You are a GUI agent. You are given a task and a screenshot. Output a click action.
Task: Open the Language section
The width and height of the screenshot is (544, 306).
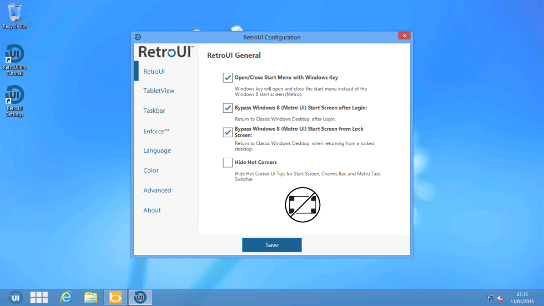(x=157, y=151)
